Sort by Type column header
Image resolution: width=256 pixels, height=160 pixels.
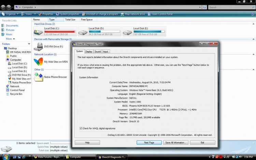point(56,19)
